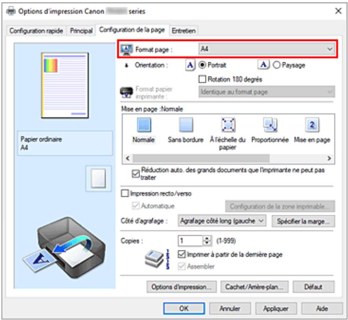Screen dimensions: 348x320
Task: Click the Annuler button
Action: 230,309
